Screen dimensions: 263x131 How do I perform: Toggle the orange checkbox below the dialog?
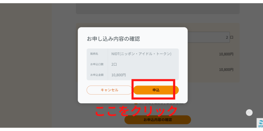coord(136,103)
